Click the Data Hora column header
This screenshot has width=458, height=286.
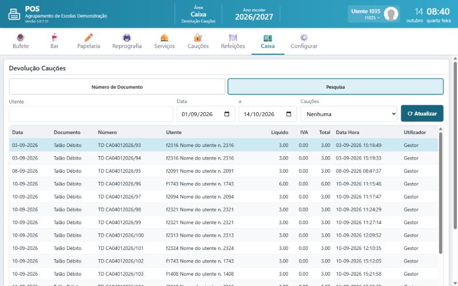pos(348,132)
